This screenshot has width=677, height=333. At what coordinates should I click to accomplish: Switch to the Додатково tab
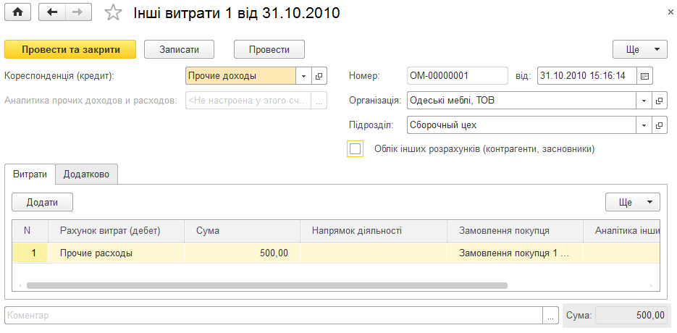[86, 174]
